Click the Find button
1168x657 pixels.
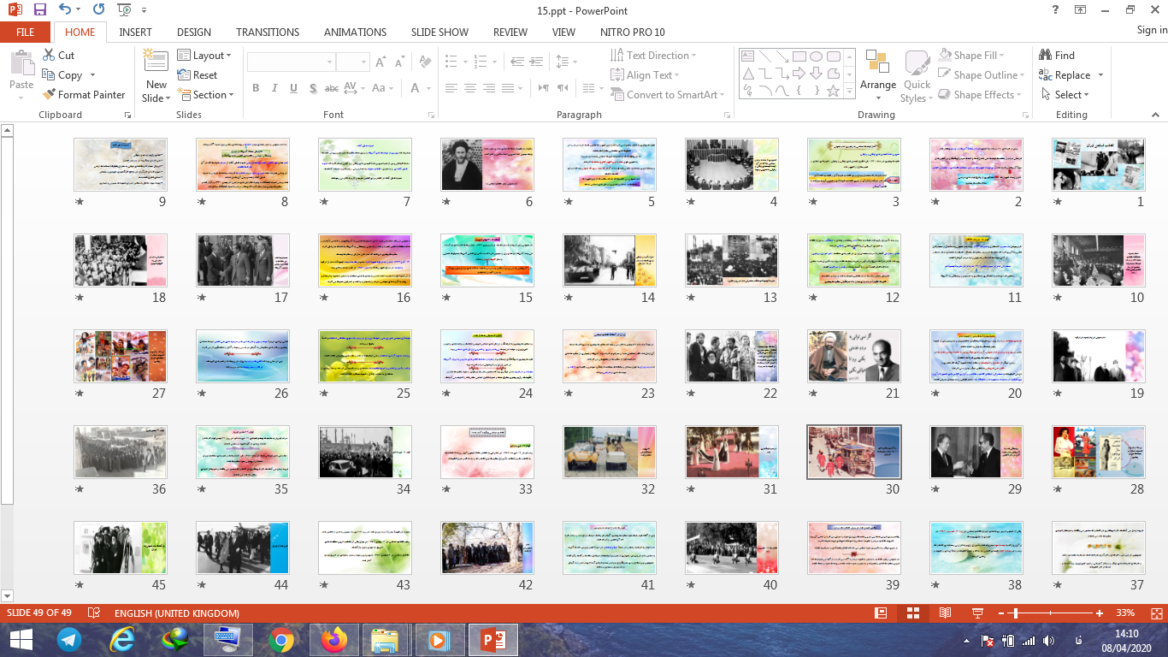pos(1057,56)
